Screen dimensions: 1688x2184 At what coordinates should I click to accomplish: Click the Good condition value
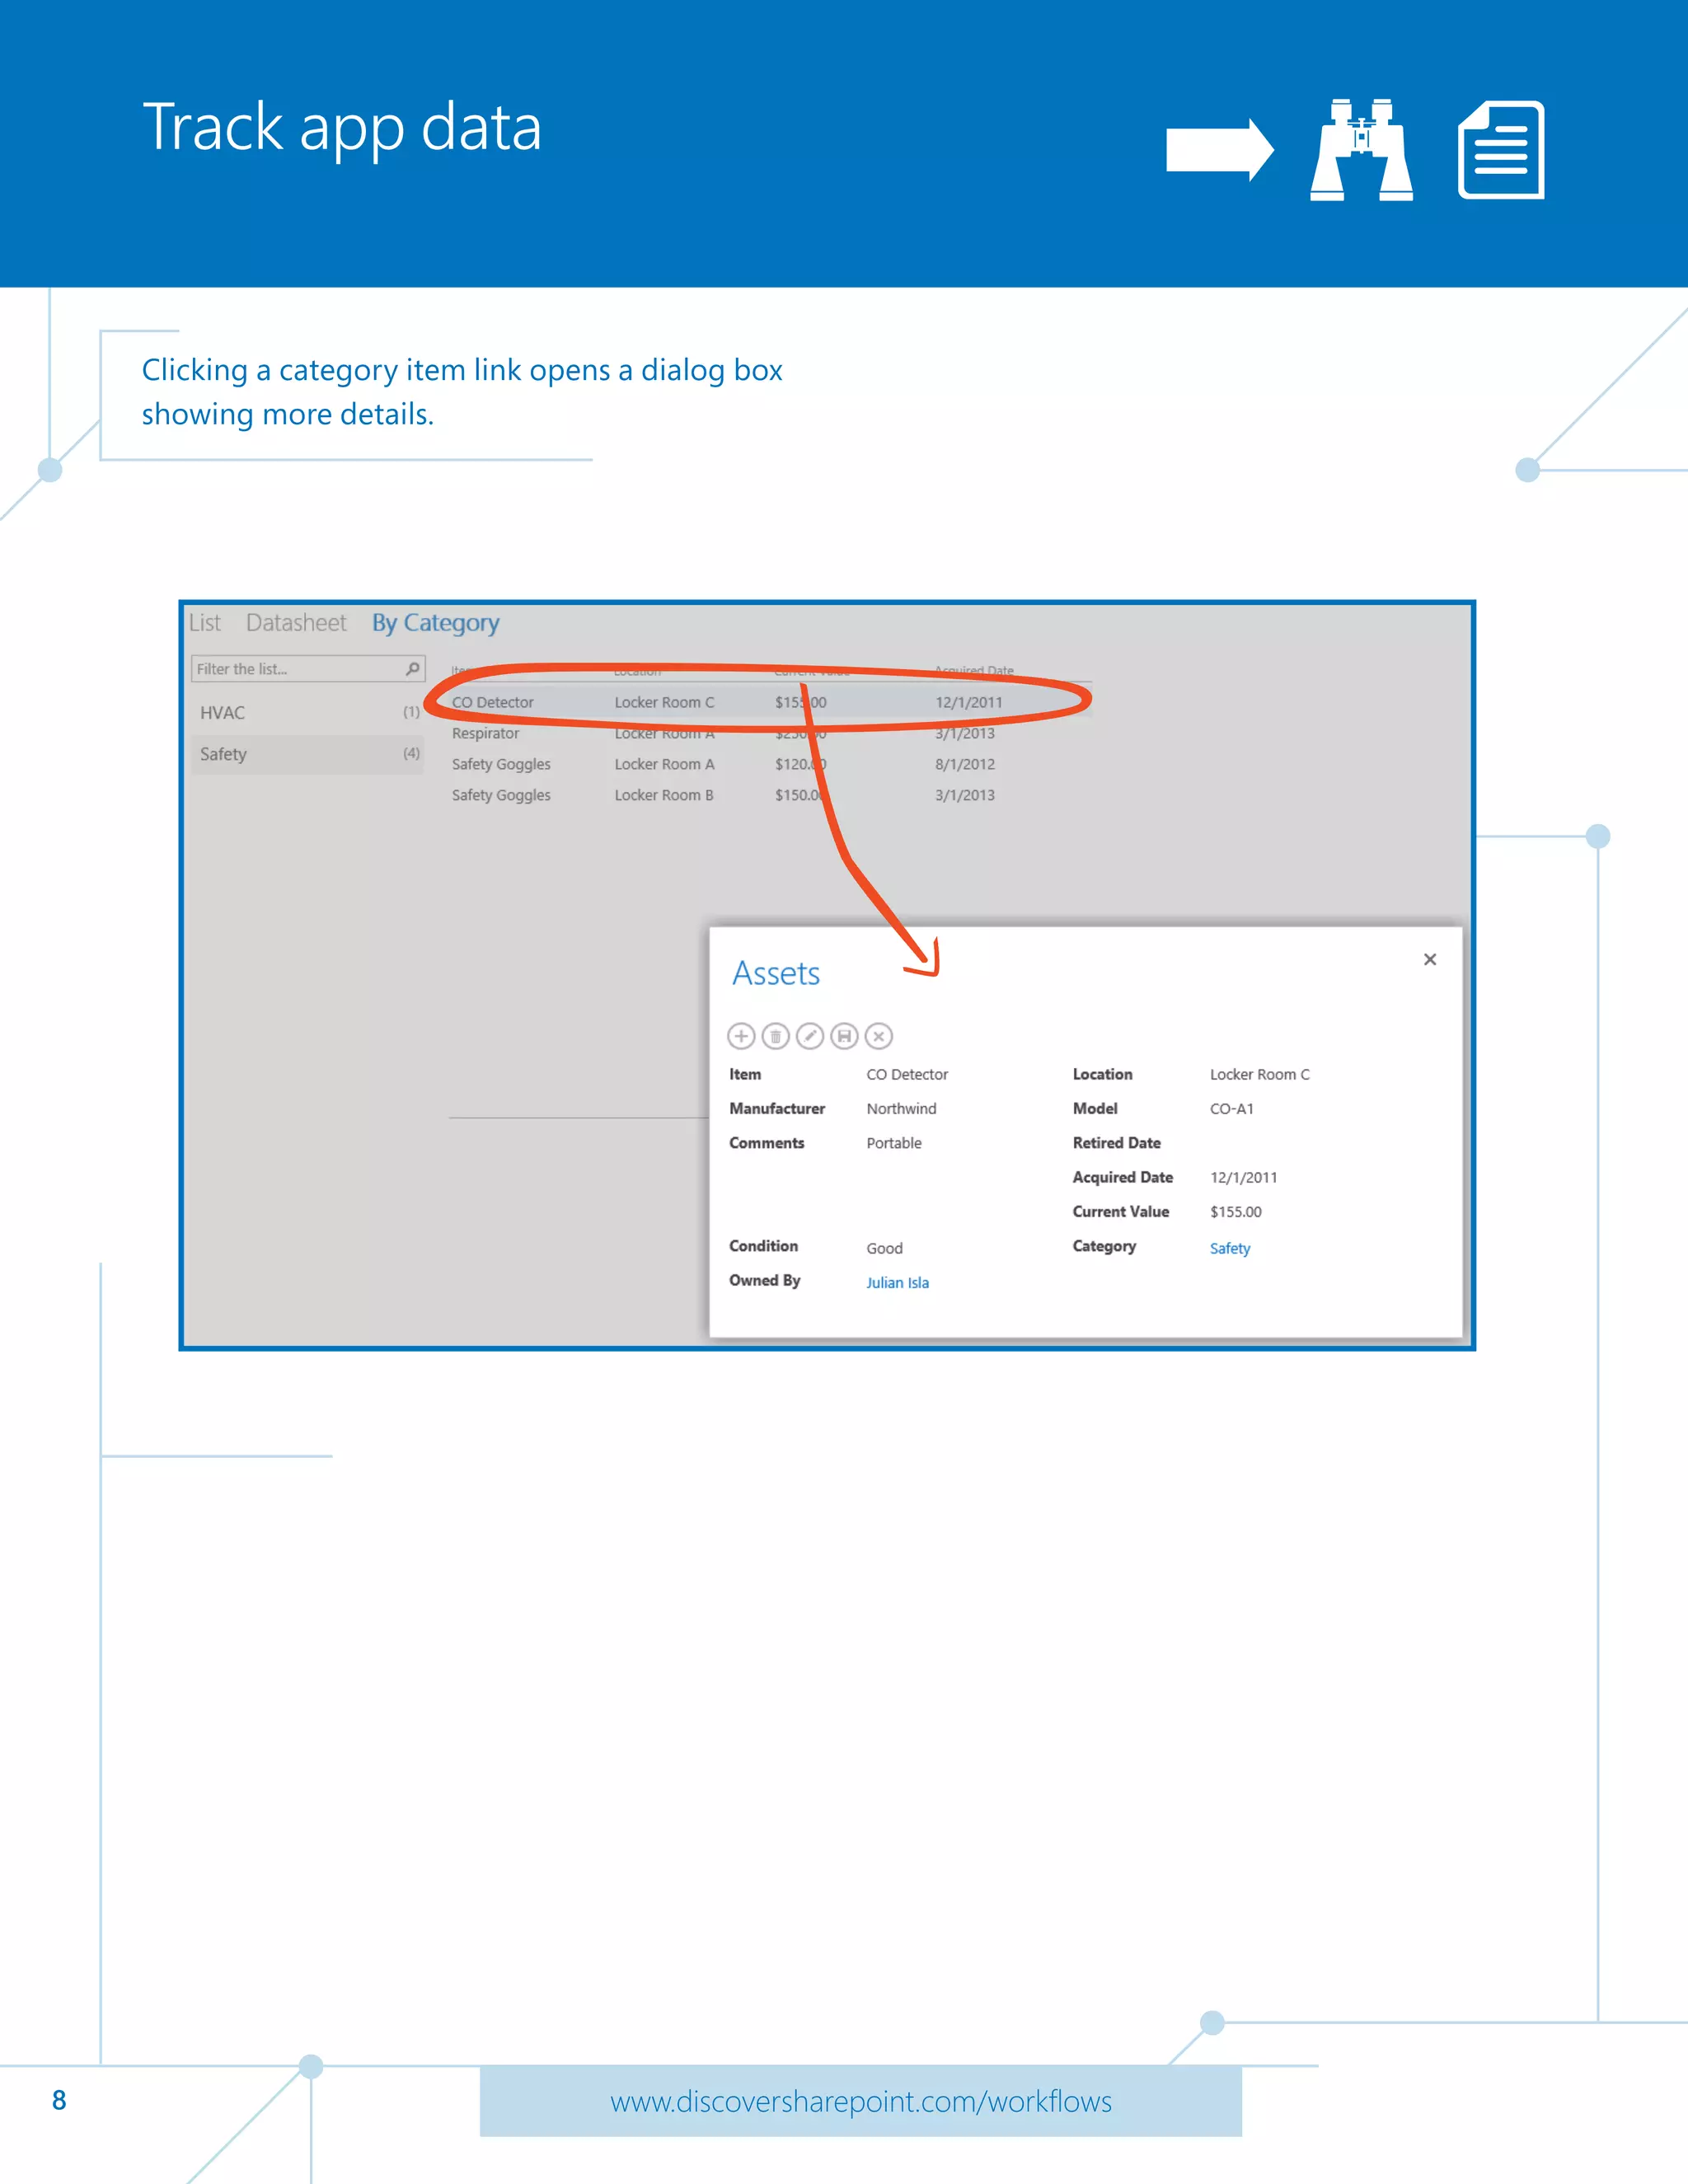click(x=884, y=1248)
